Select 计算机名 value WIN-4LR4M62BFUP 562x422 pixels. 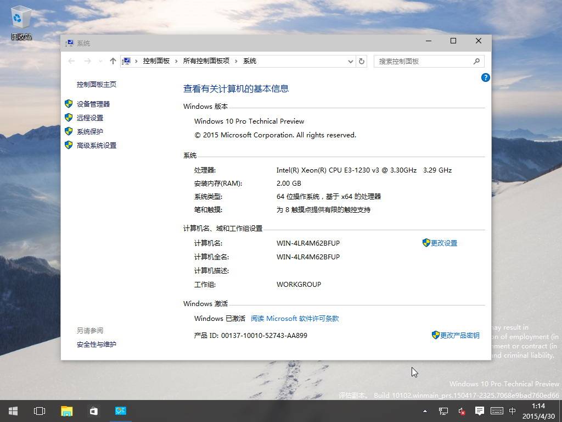coord(308,243)
